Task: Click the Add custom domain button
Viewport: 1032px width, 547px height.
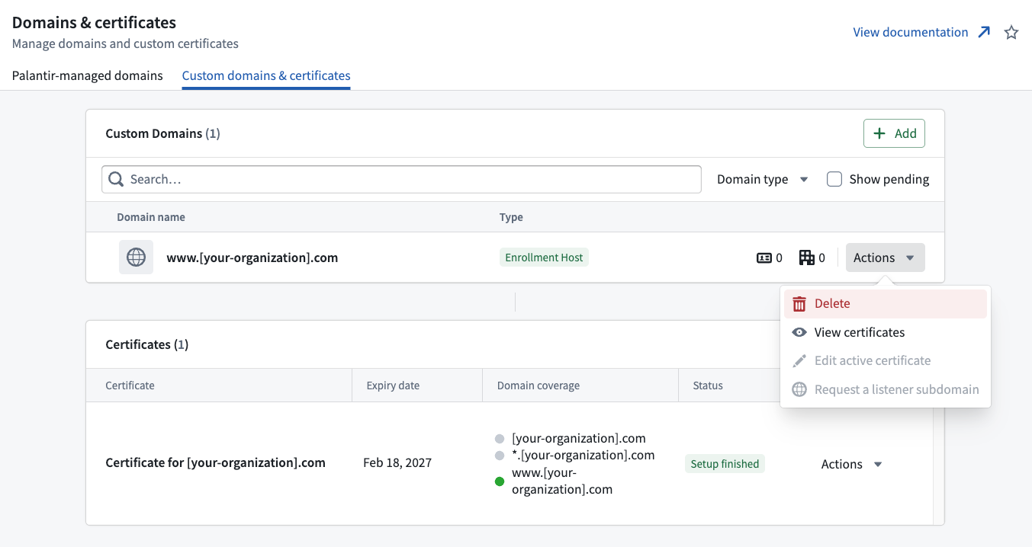Action: click(x=894, y=133)
